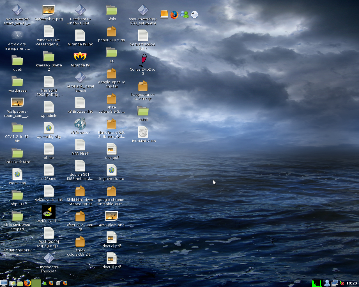Open the Et folder
This screenshot has width=359, height=287.
112,52
